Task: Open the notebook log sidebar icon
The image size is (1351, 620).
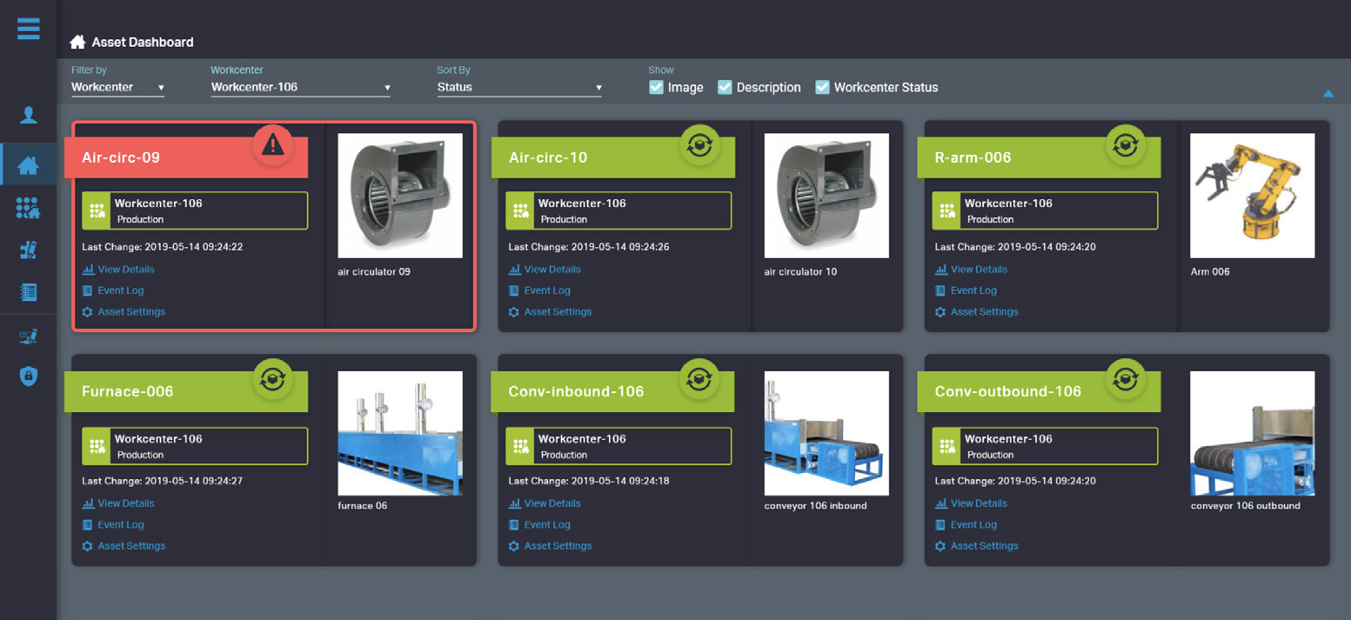Action: pos(28,291)
